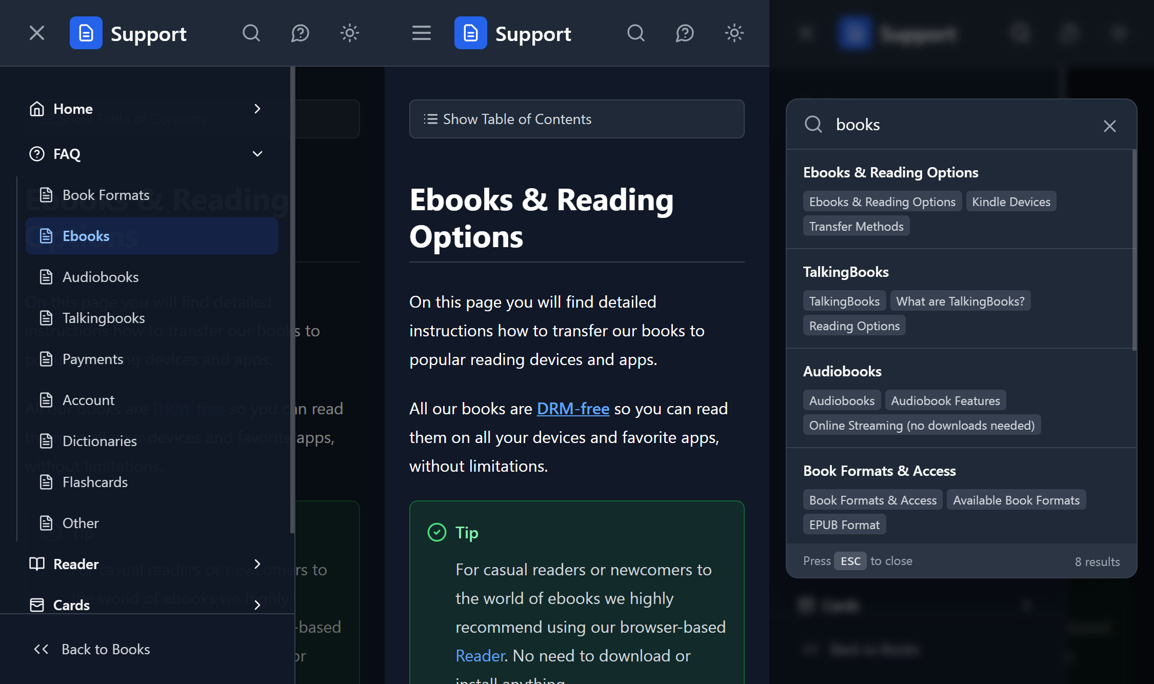Collapse the FAQ section chevron
Image resolution: width=1154 pixels, height=684 pixels.
pos(257,154)
